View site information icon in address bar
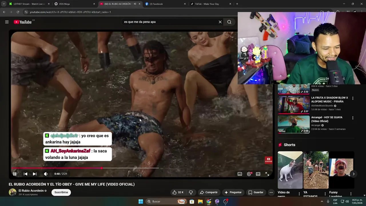The height and width of the screenshot is (206, 366). point(26,12)
